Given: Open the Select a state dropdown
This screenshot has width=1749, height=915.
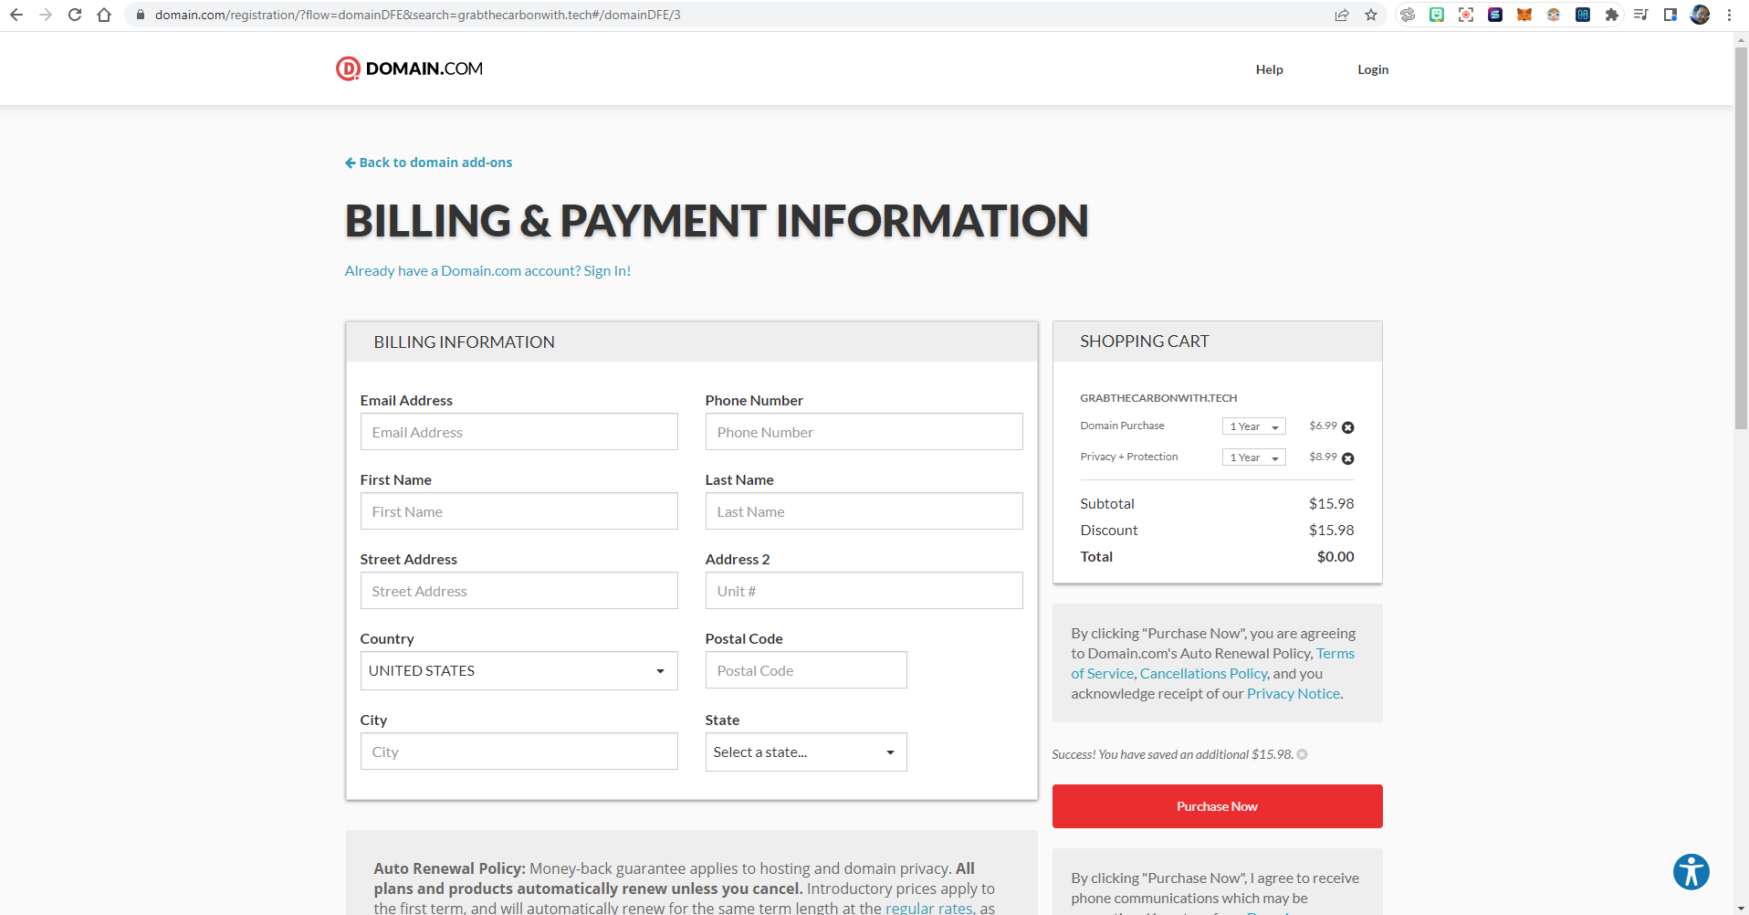Looking at the screenshot, I should [806, 752].
